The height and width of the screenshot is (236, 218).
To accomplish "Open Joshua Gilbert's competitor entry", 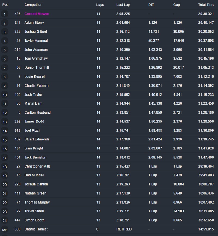I will click(36, 32).
